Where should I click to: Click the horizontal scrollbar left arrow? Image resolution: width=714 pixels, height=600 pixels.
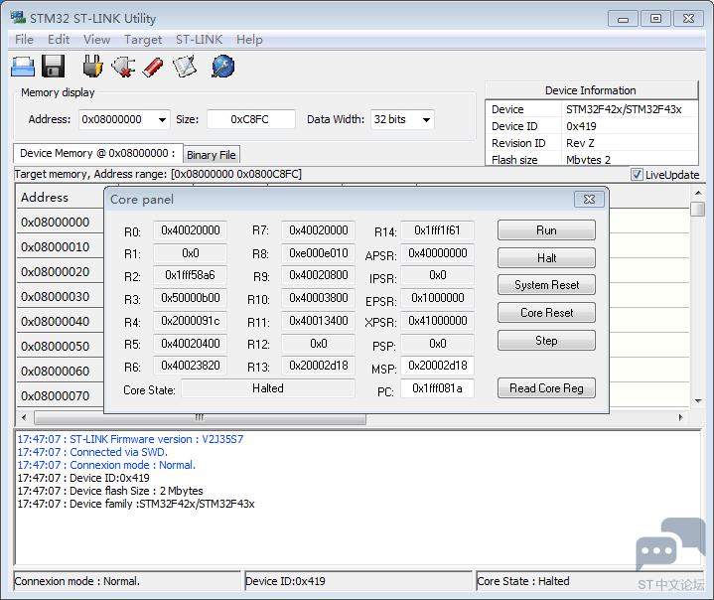[24, 417]
